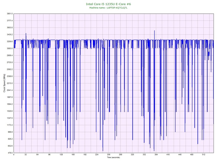Click the clock spike peak near 32 seconds
The height and width of the screenshot is (163, 217).
(26, 33)
